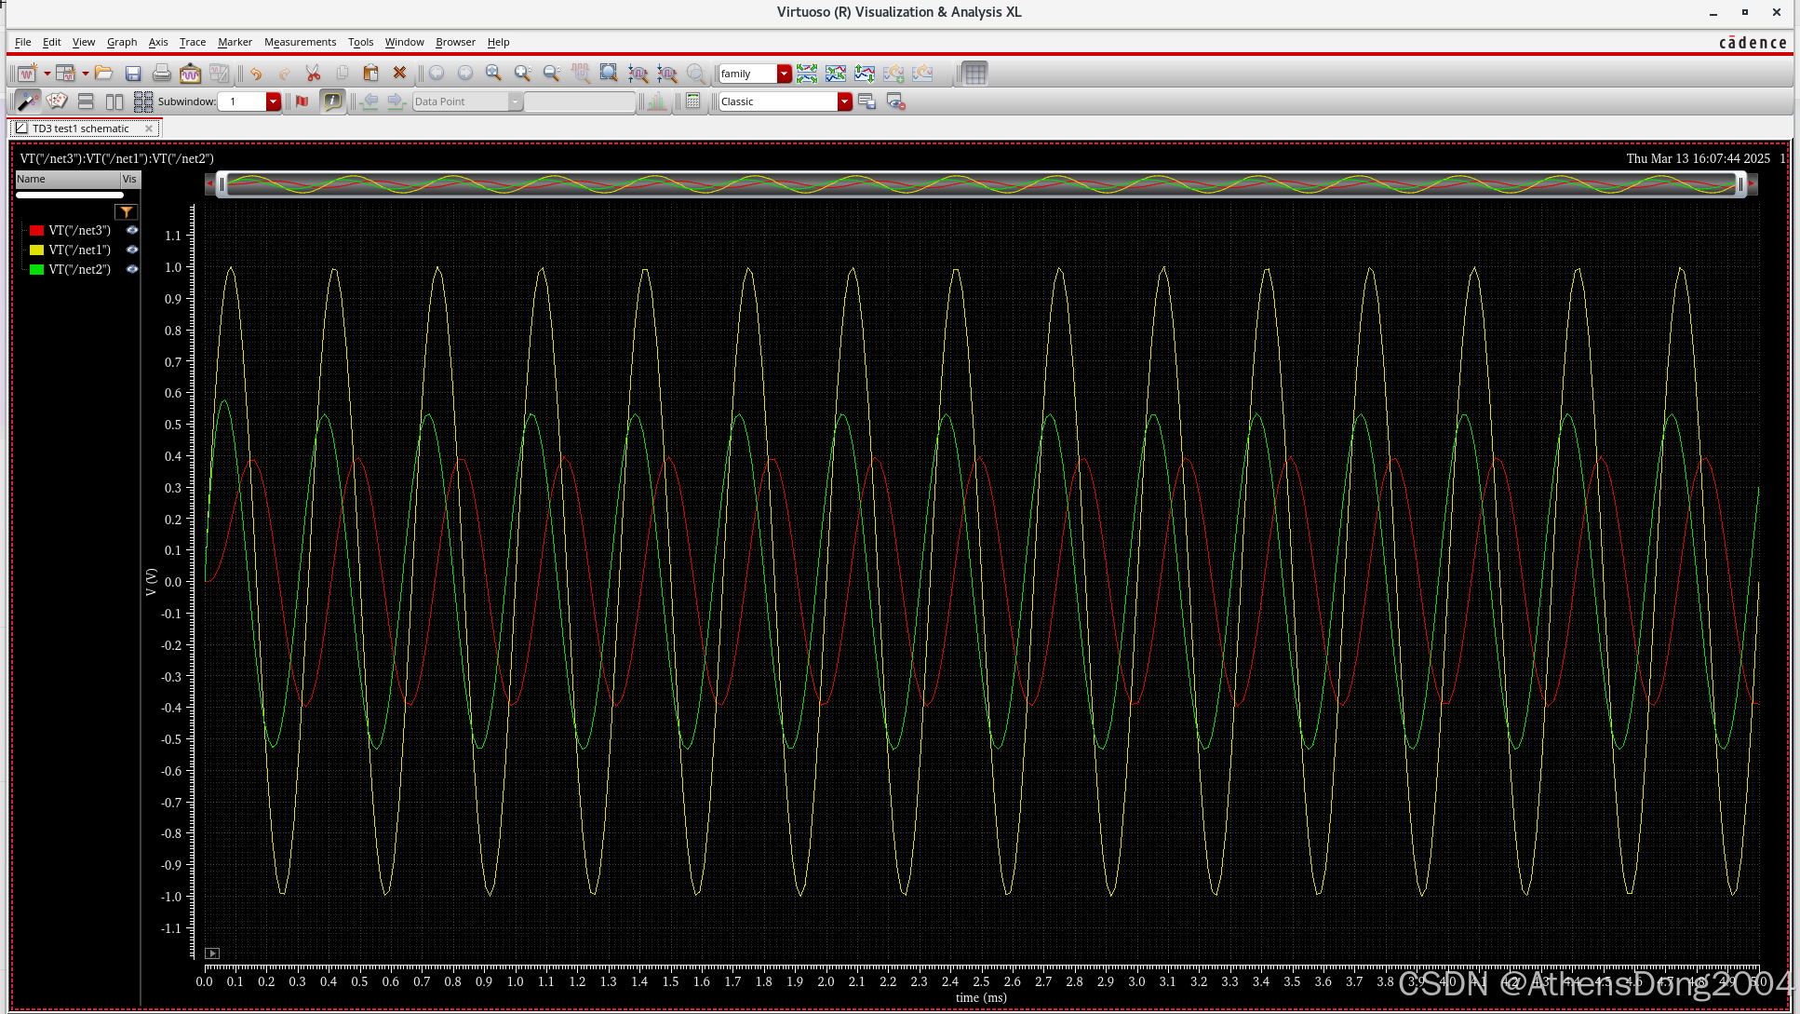The width and height of the screenshot is (1800, 1014).
Task: Select the TD3 test1 schematic tab
Action: point(80,128)
